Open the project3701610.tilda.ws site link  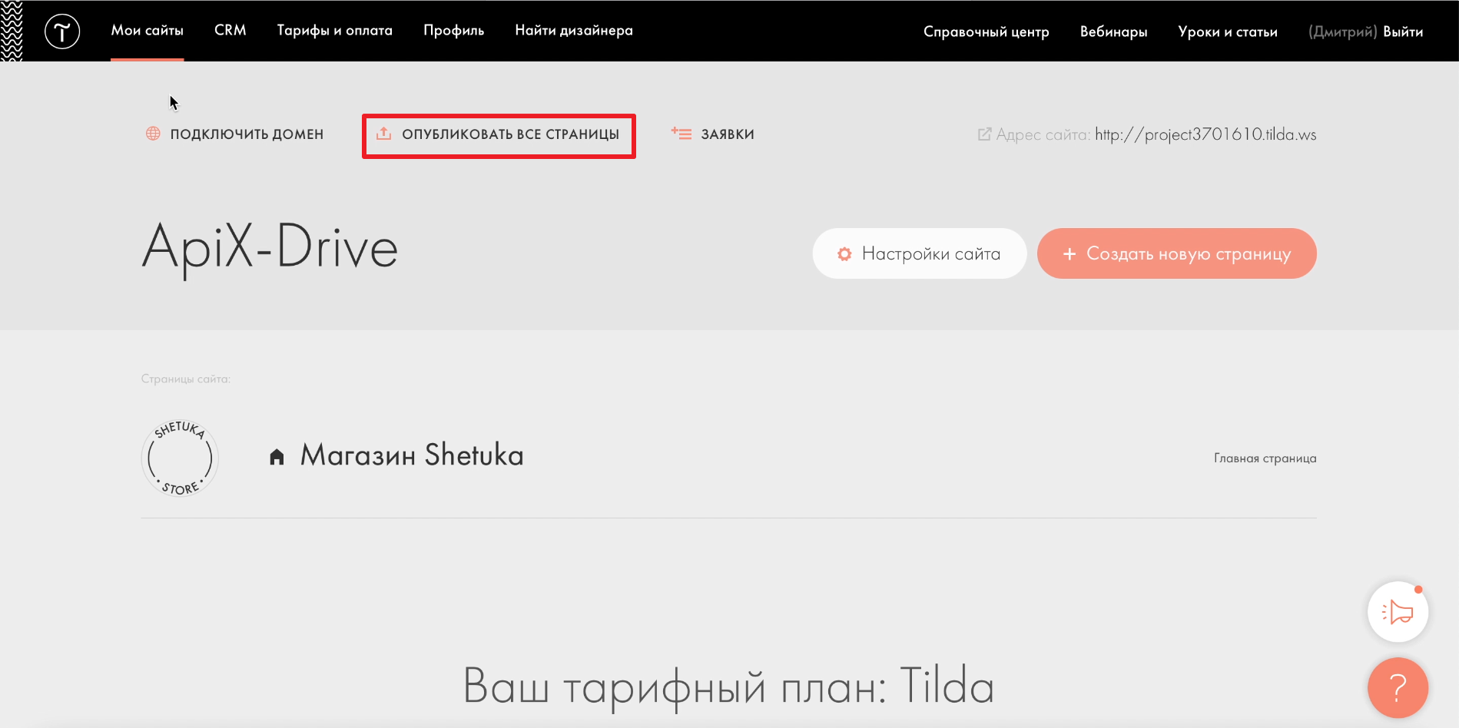[1205, 134]
